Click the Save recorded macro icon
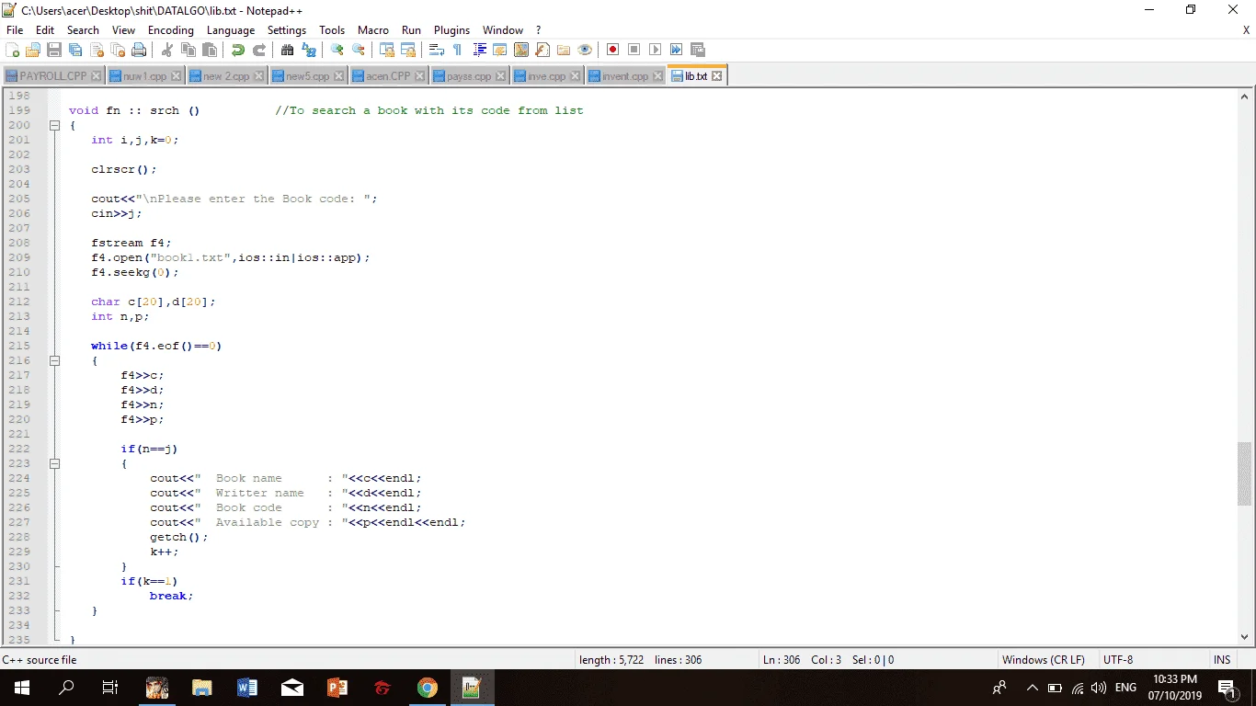This screenshot has height=706, width=1256. 698,50
